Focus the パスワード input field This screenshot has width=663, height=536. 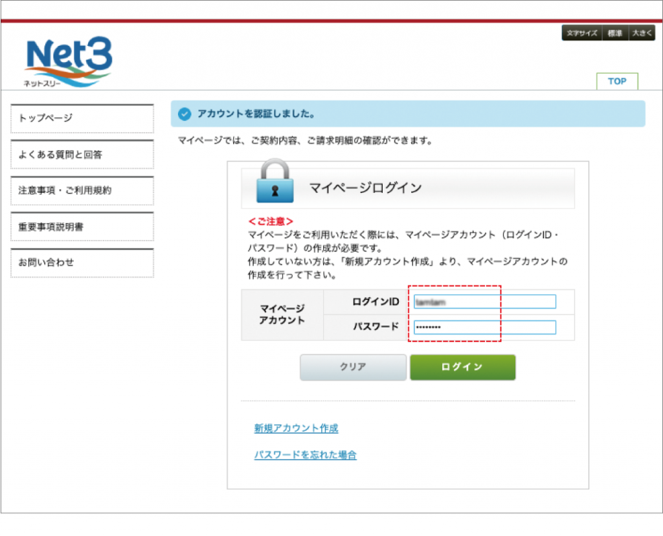pos(484,327)
